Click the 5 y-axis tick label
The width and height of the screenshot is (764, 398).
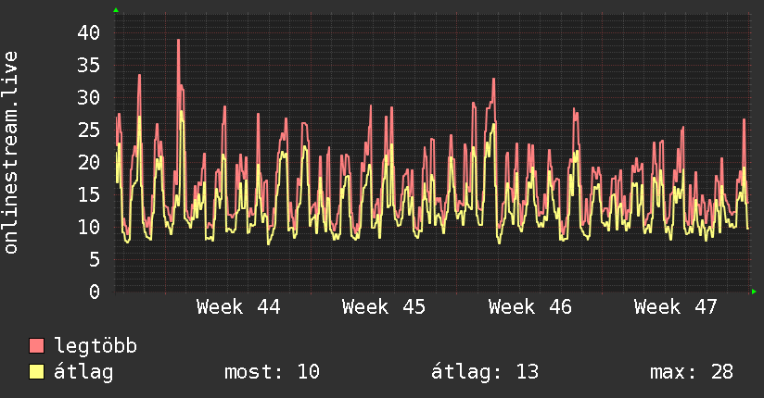(95, 259)
